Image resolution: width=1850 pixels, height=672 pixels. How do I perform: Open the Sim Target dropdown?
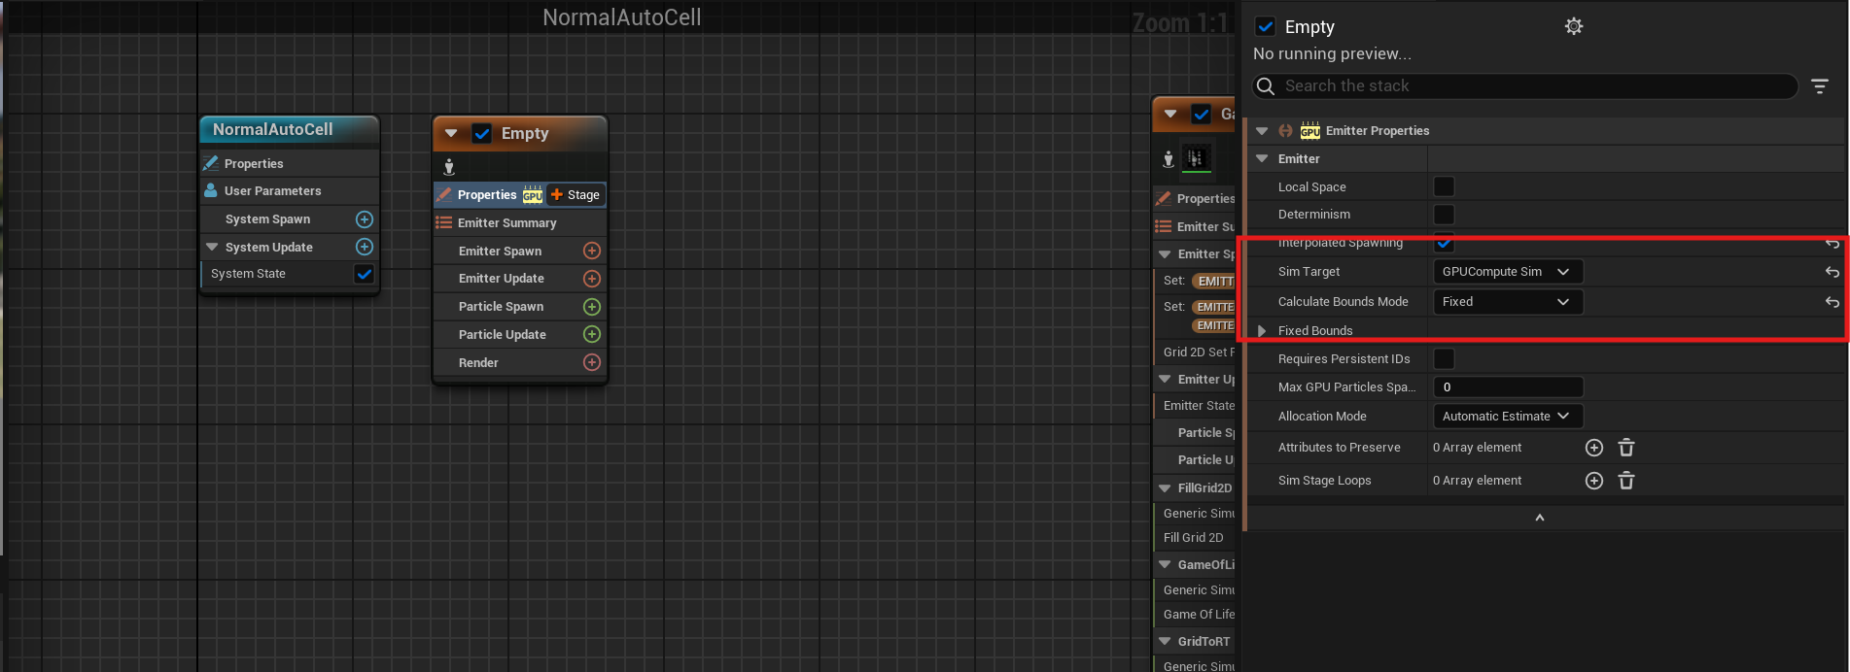coord(1508,272)
